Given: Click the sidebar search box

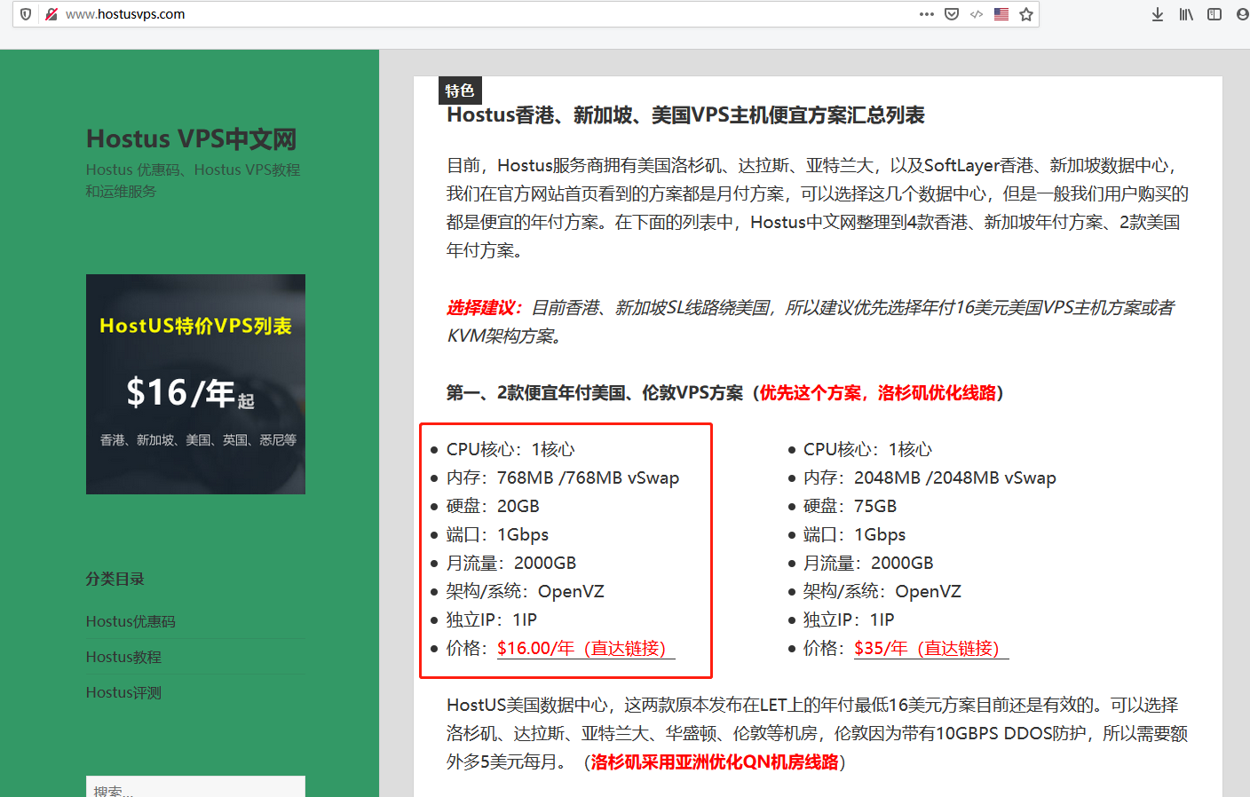Looking at the screenshot, I should [x=195, y=787].
